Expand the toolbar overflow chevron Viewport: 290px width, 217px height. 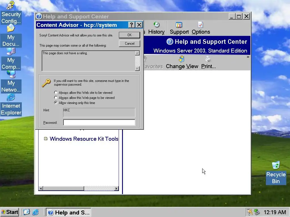(248, 57)
